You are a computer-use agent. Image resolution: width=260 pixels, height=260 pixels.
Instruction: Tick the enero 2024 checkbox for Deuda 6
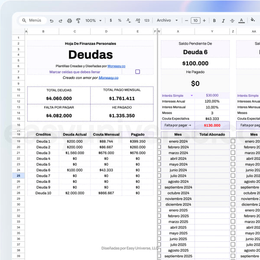[159, 141]
